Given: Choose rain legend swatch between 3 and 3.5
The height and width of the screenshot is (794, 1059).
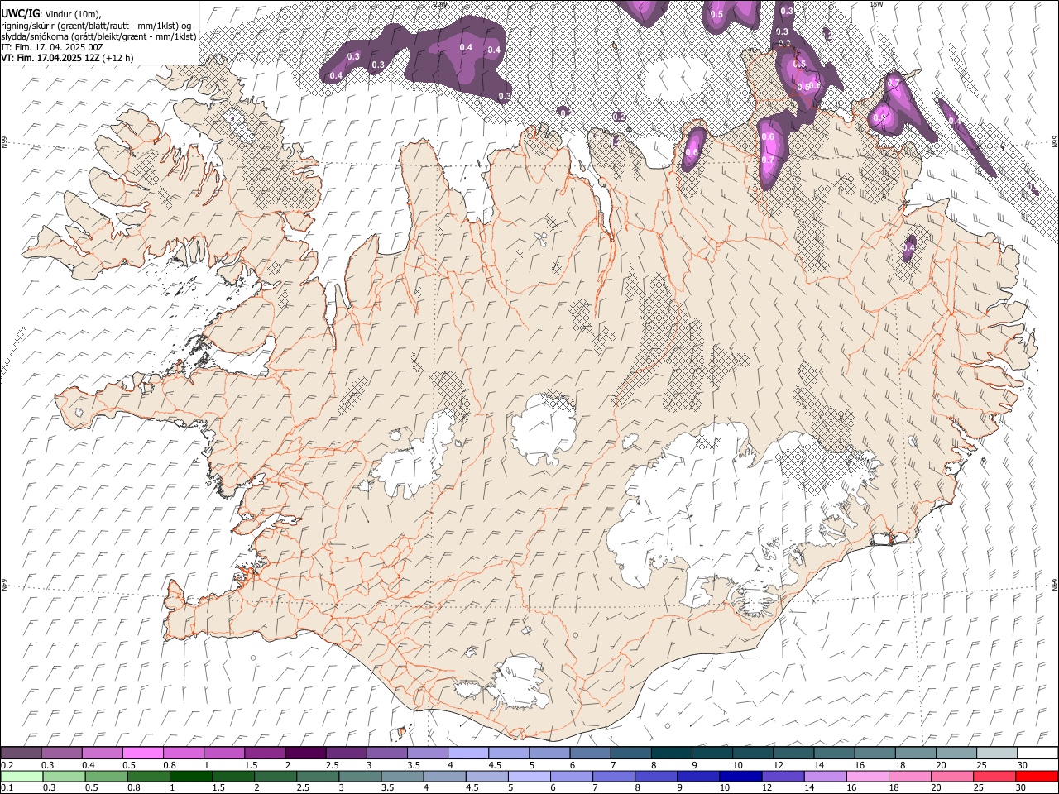Looking at the screenshot, I should click(x=360, y=776).
